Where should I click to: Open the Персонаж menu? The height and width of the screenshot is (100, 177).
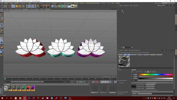82,3
